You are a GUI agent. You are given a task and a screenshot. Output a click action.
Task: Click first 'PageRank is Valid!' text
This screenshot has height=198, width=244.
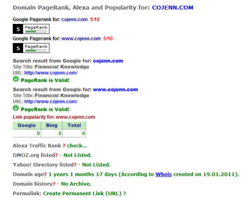(45, 80)
